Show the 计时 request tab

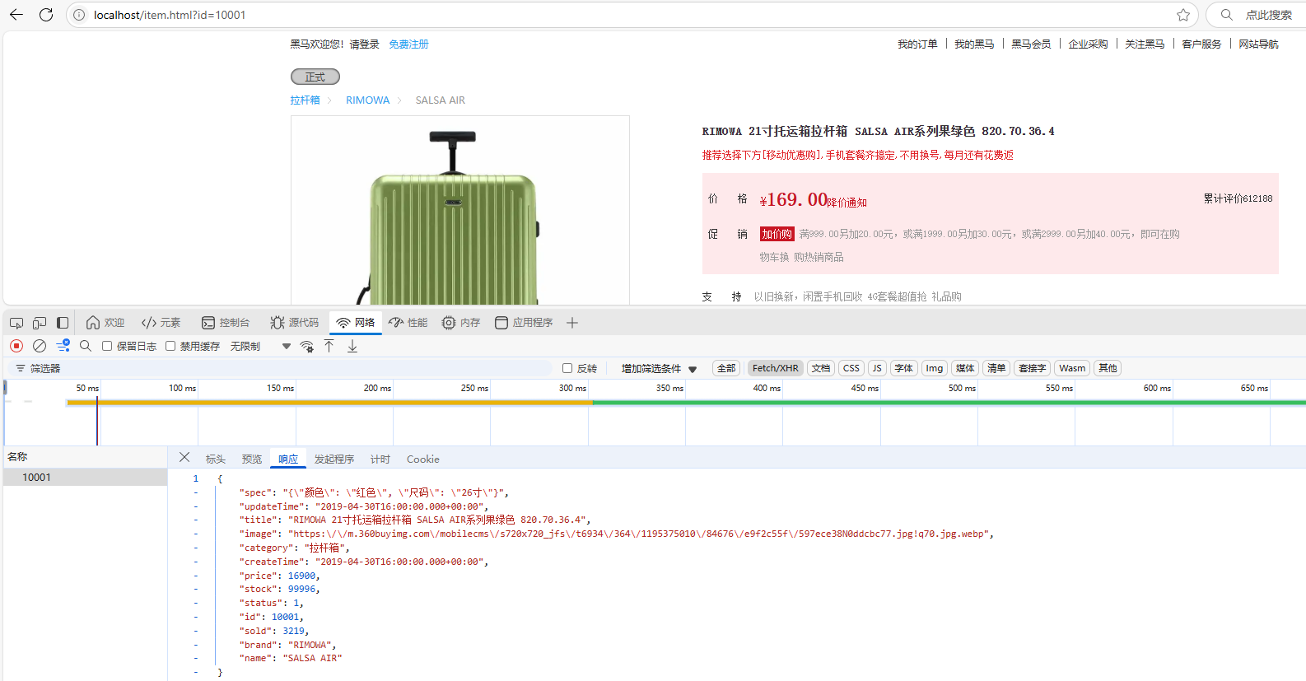point(380,459)
